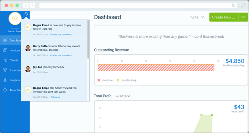Click the overdue red legend swatch

[x=99, y=80]
